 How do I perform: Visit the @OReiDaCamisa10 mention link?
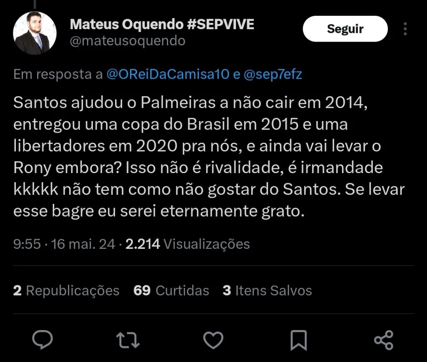point(168,74)
